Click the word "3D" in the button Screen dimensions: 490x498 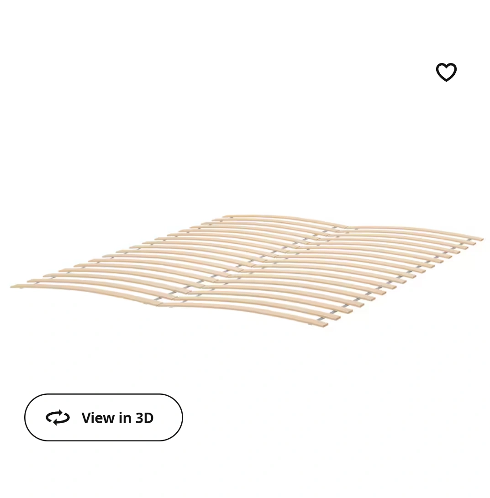(x=145, y=418)
